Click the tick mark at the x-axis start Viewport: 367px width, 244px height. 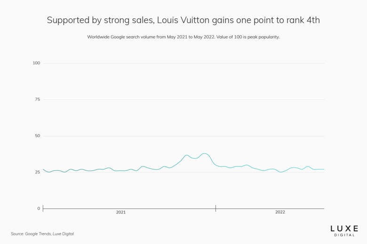tap(43, 208)
